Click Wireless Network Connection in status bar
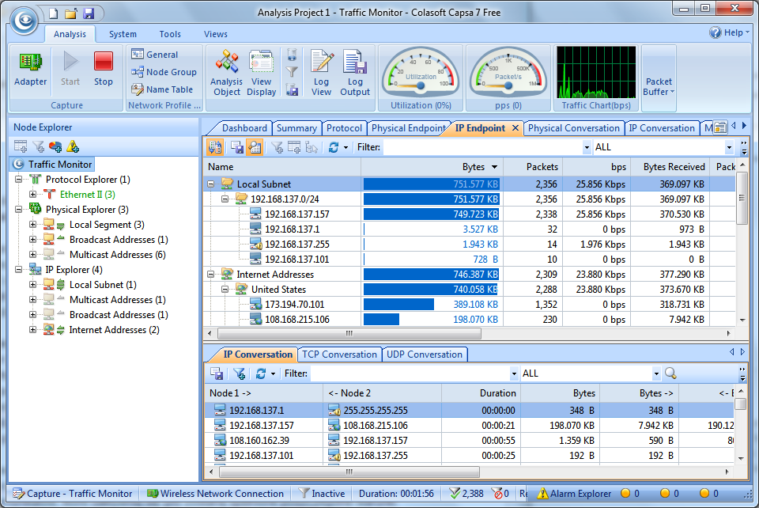Image resolution: width=759 pixels, height=508 pixels. coord(215,494)
